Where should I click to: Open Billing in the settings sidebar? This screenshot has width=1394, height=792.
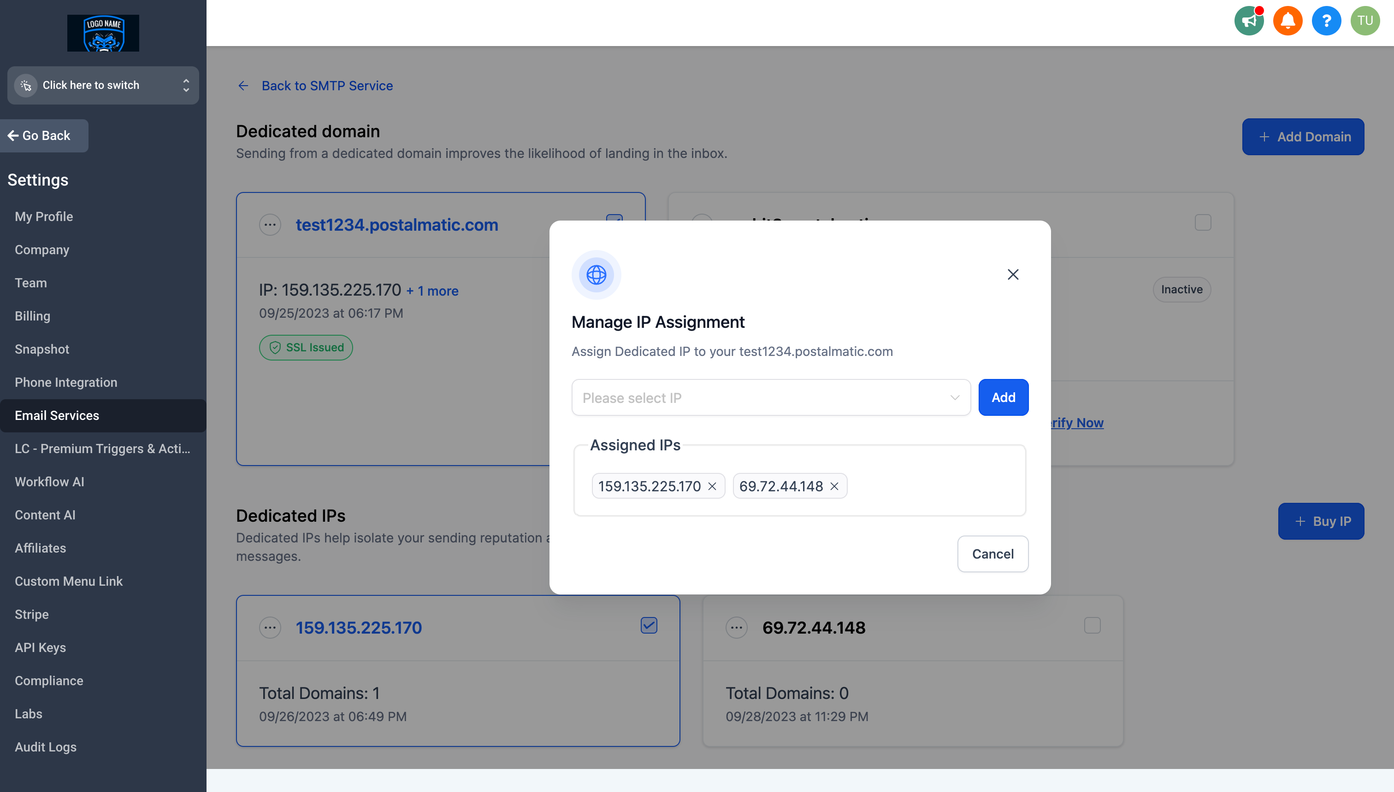point(32,316)
